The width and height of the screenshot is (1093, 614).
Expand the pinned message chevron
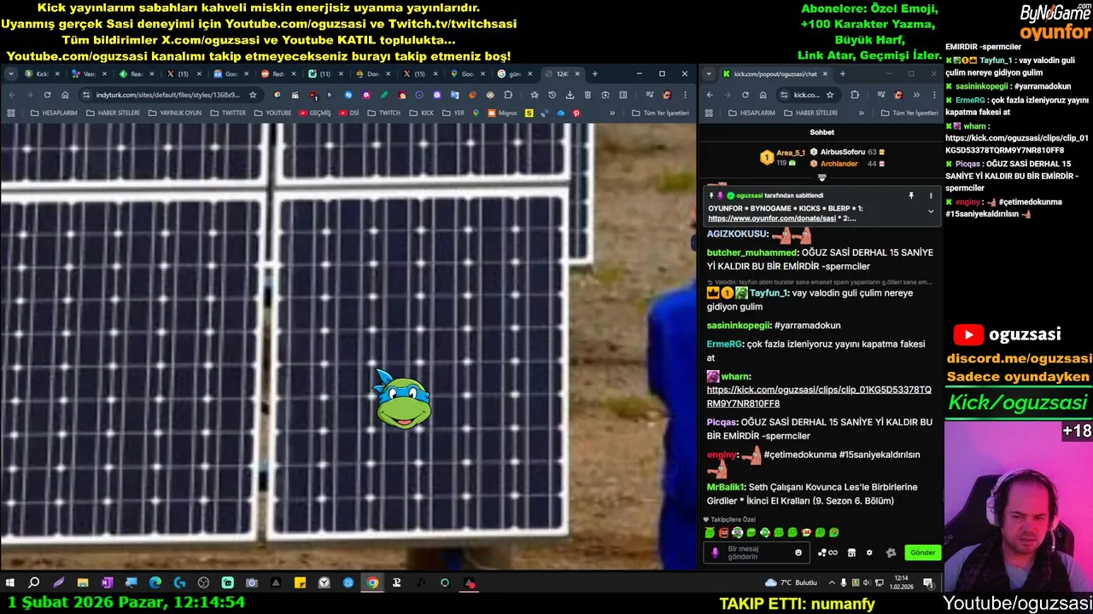click(x=931, y=211)
